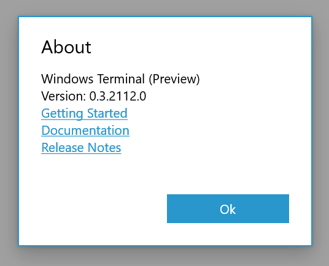
Task: Click the word "Terminal" in the app name
Action: (121, 79)
